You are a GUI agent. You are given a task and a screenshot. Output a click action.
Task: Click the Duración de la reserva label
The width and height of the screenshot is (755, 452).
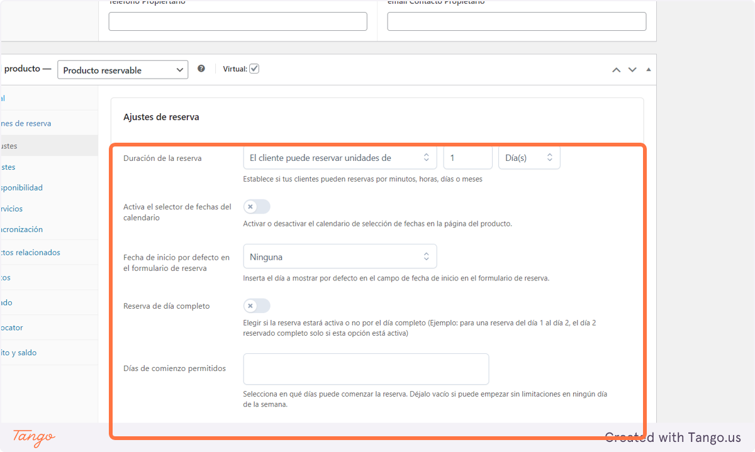(162, 158)
